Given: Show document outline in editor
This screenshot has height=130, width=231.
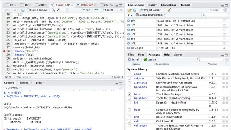Looking at the screenshot, I should (x=121, y=10).
